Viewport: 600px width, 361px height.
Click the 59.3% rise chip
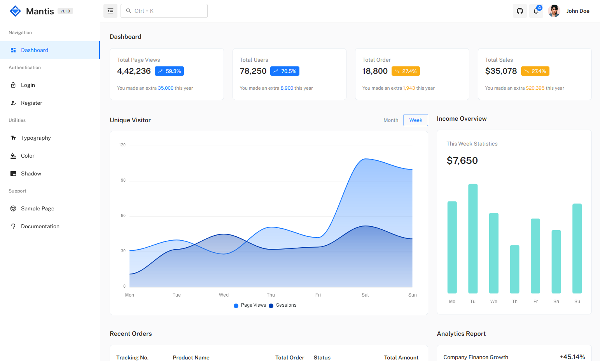[x=169, y=71]
